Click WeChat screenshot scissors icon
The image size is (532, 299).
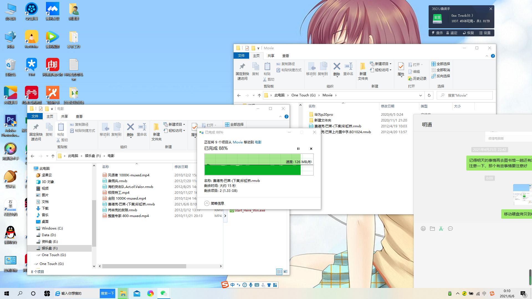(441, 228)
